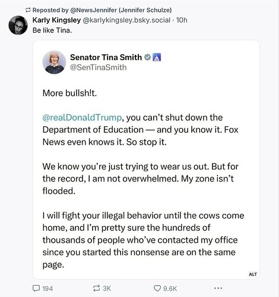Open the @karlykingsley.bsky.social handle link
279x297 pixels.
(x=126, y=20)
